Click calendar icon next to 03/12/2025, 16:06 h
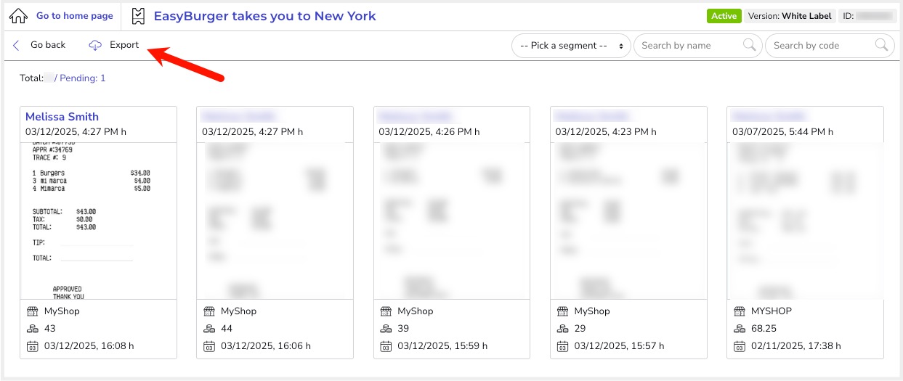The height and width of the screenshot is (381, 903). [207, 346]
